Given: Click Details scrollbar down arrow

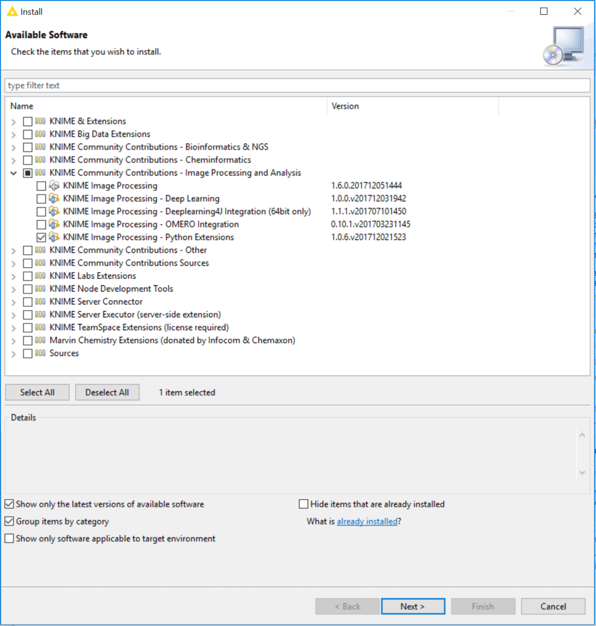Looking at the screenshot, I should point(582,473).
